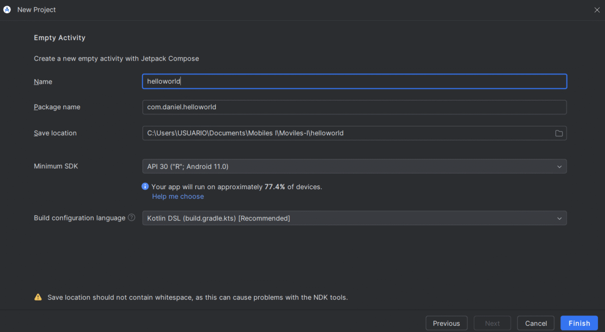Click the help icon beside Build configuration language
605x332 pixels.
(x=131, y=218)
